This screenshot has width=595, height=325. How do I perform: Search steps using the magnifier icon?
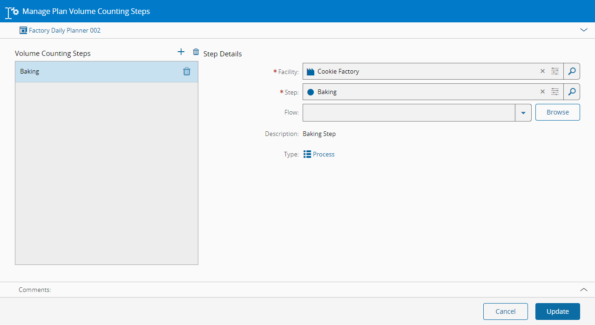point(572,92)
